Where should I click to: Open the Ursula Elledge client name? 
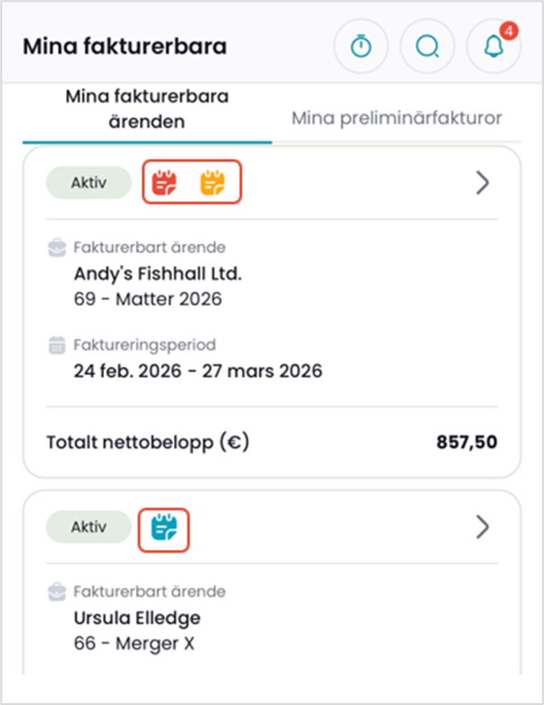point(136,618)
